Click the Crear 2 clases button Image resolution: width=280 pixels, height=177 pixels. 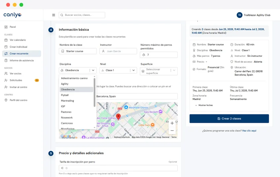point(229,119)
